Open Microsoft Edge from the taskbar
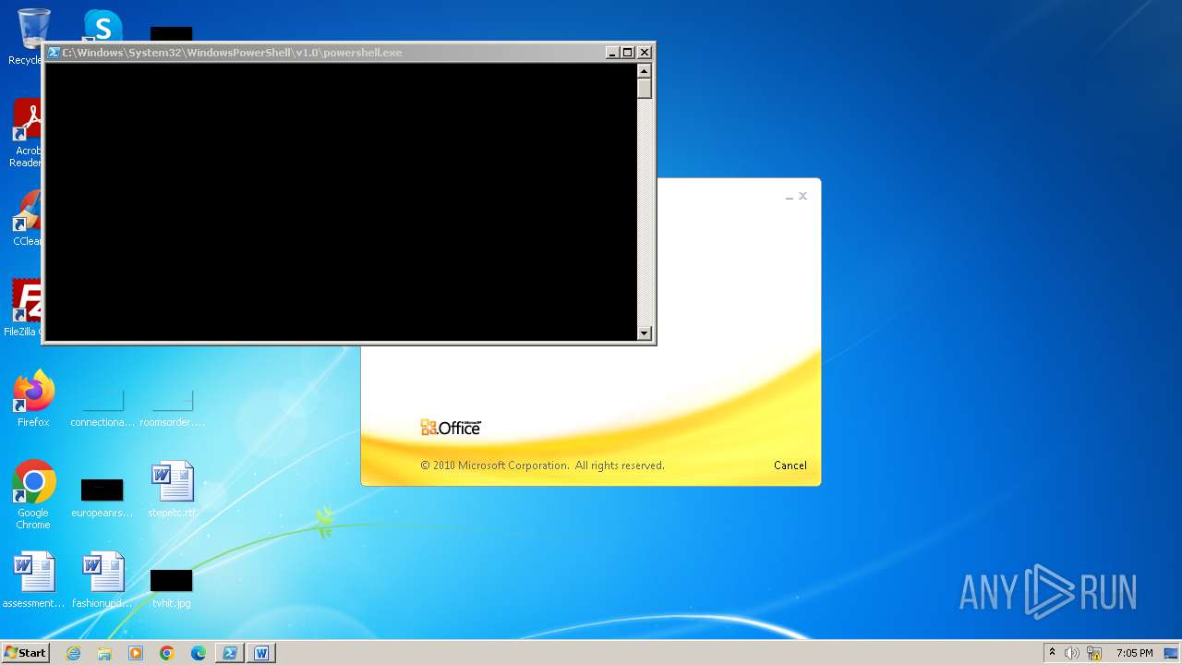Image resolution: width=1182 pixels, height=665 pixels. click(x=199, y=653)
